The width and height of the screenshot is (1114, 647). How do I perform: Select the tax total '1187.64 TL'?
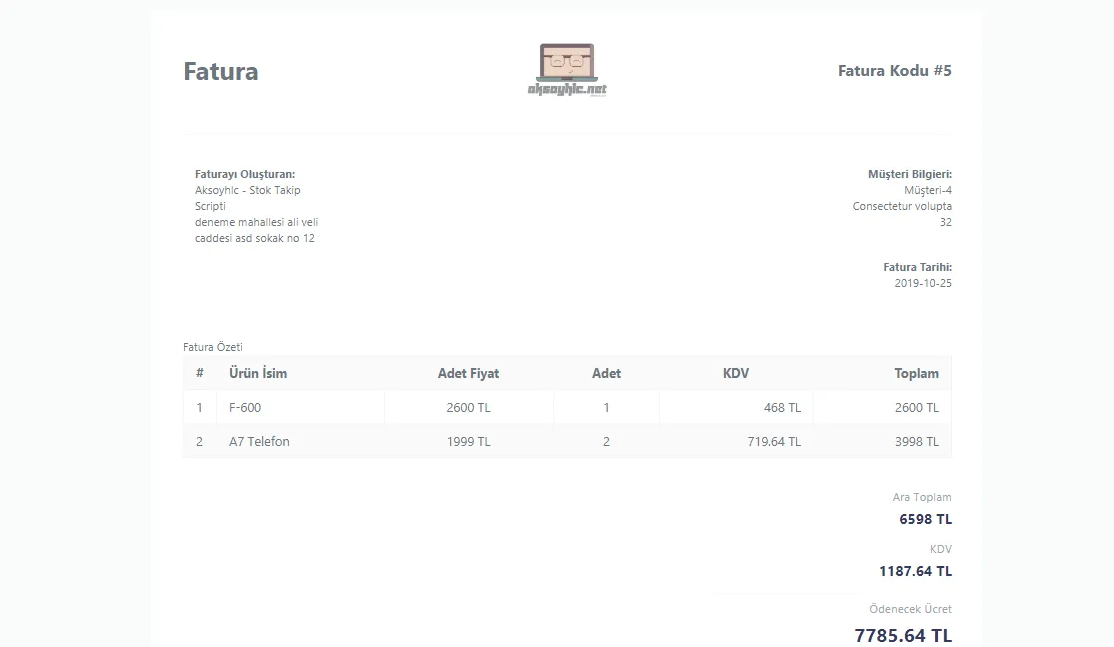pyautogui.click(x=915, y=571)
